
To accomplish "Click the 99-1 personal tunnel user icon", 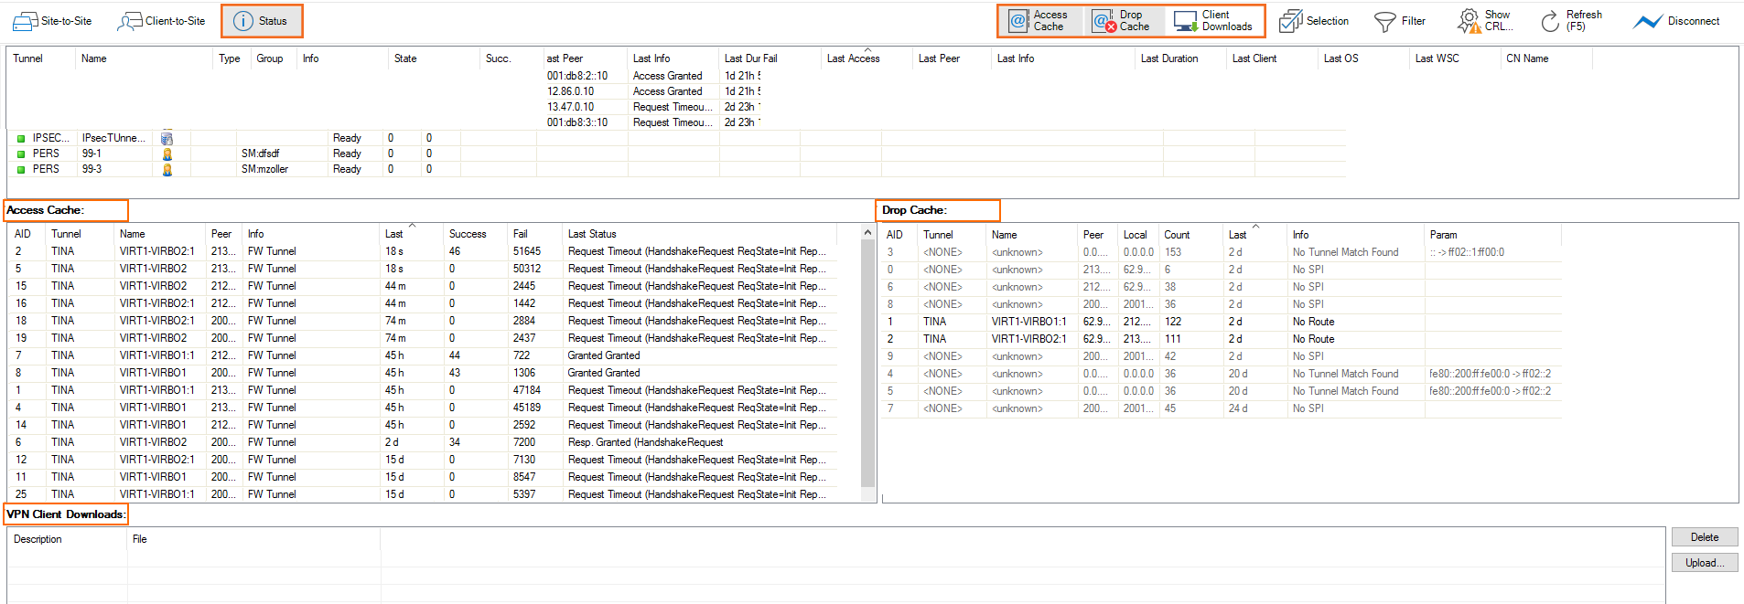I will (x=167, y=154).
